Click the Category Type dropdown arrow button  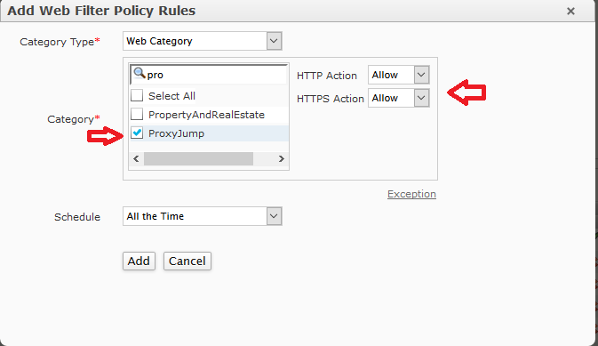274,41
